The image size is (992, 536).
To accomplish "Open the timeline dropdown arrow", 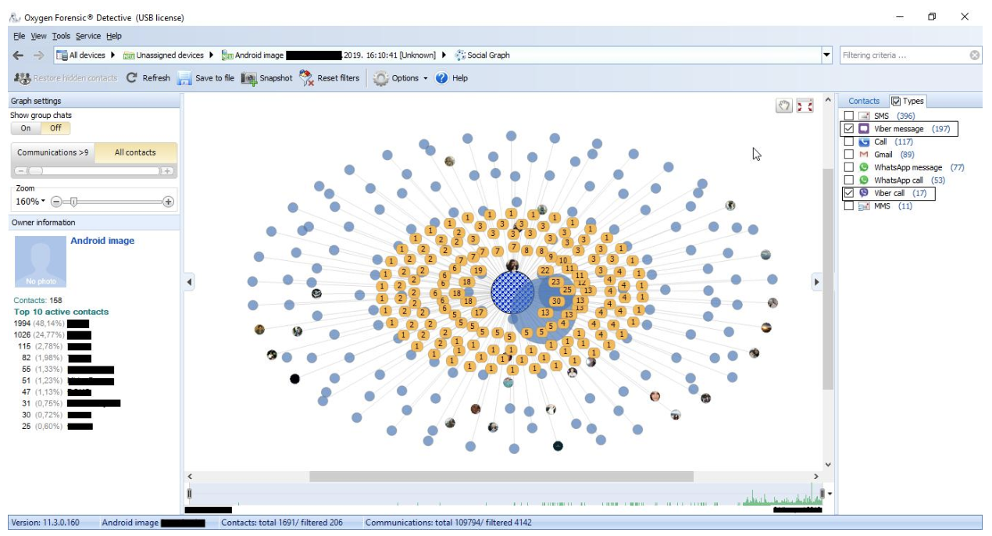I will [830, 494].
